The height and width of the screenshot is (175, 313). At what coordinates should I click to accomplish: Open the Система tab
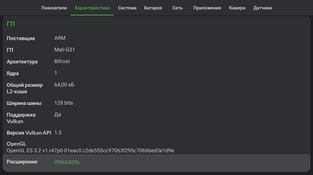coord(127,8)
